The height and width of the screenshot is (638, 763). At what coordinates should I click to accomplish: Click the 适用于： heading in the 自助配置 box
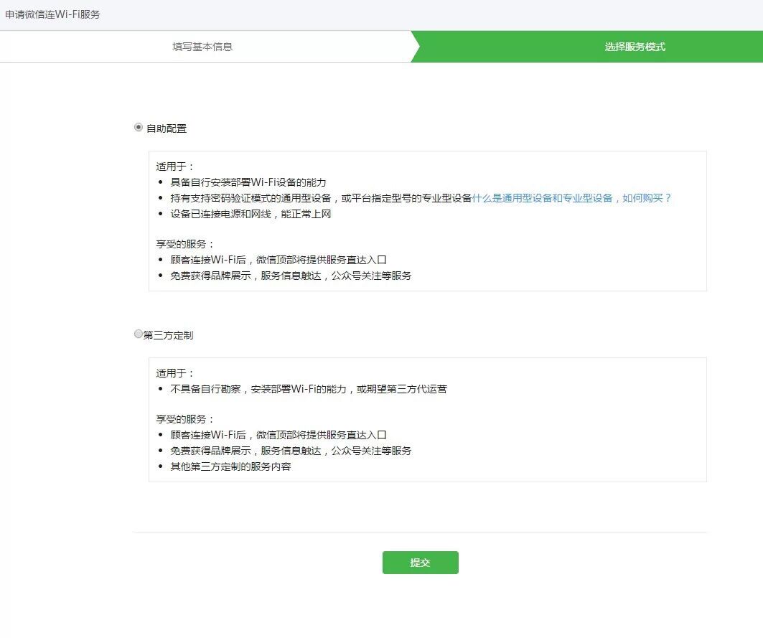point(175,167)
